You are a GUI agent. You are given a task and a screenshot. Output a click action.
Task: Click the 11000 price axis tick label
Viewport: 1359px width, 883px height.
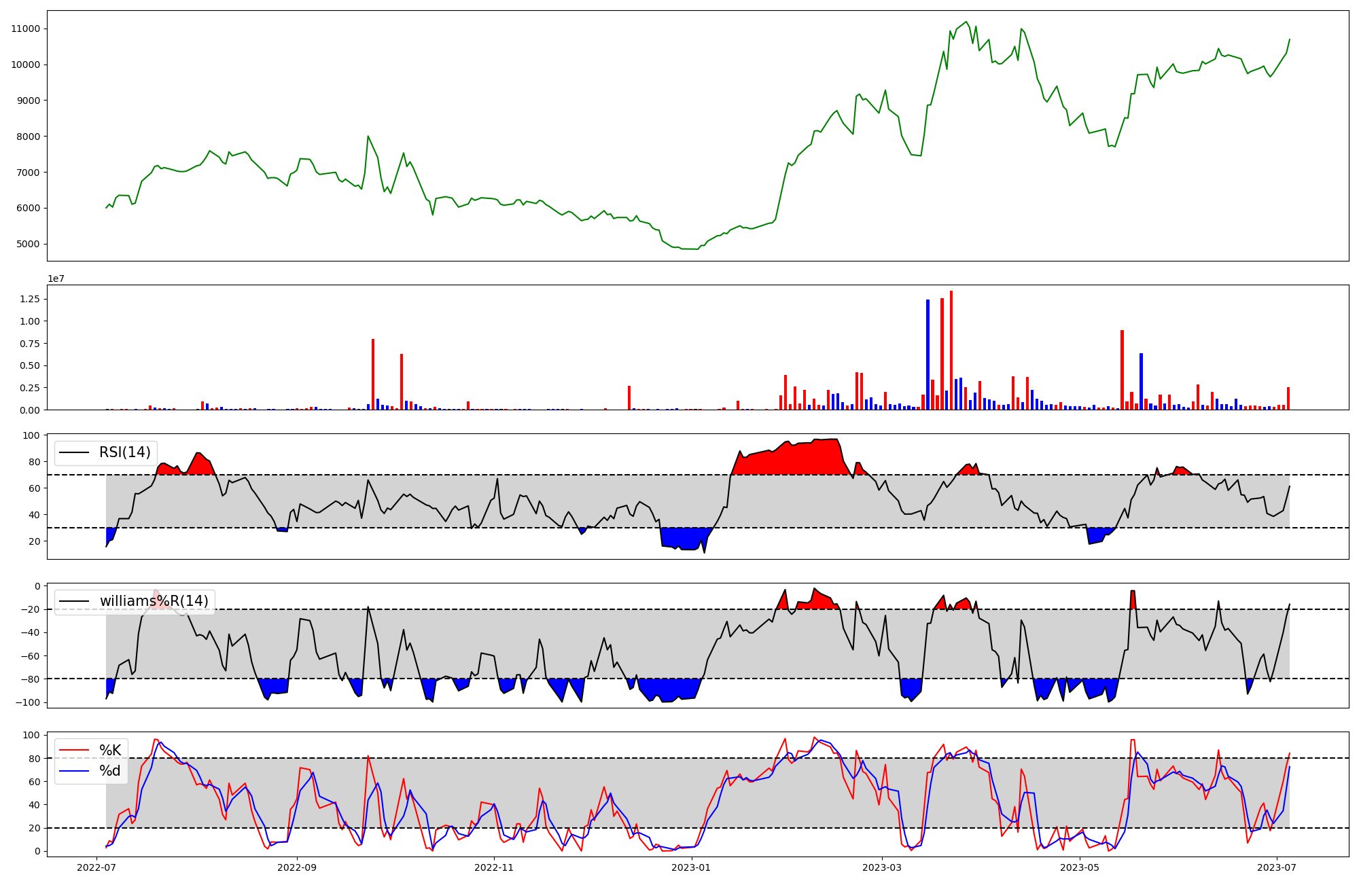pyautogui.click(x=25, y=29)
